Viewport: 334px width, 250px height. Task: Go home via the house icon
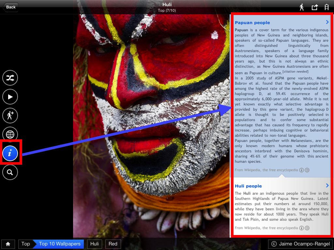[8, 244]
